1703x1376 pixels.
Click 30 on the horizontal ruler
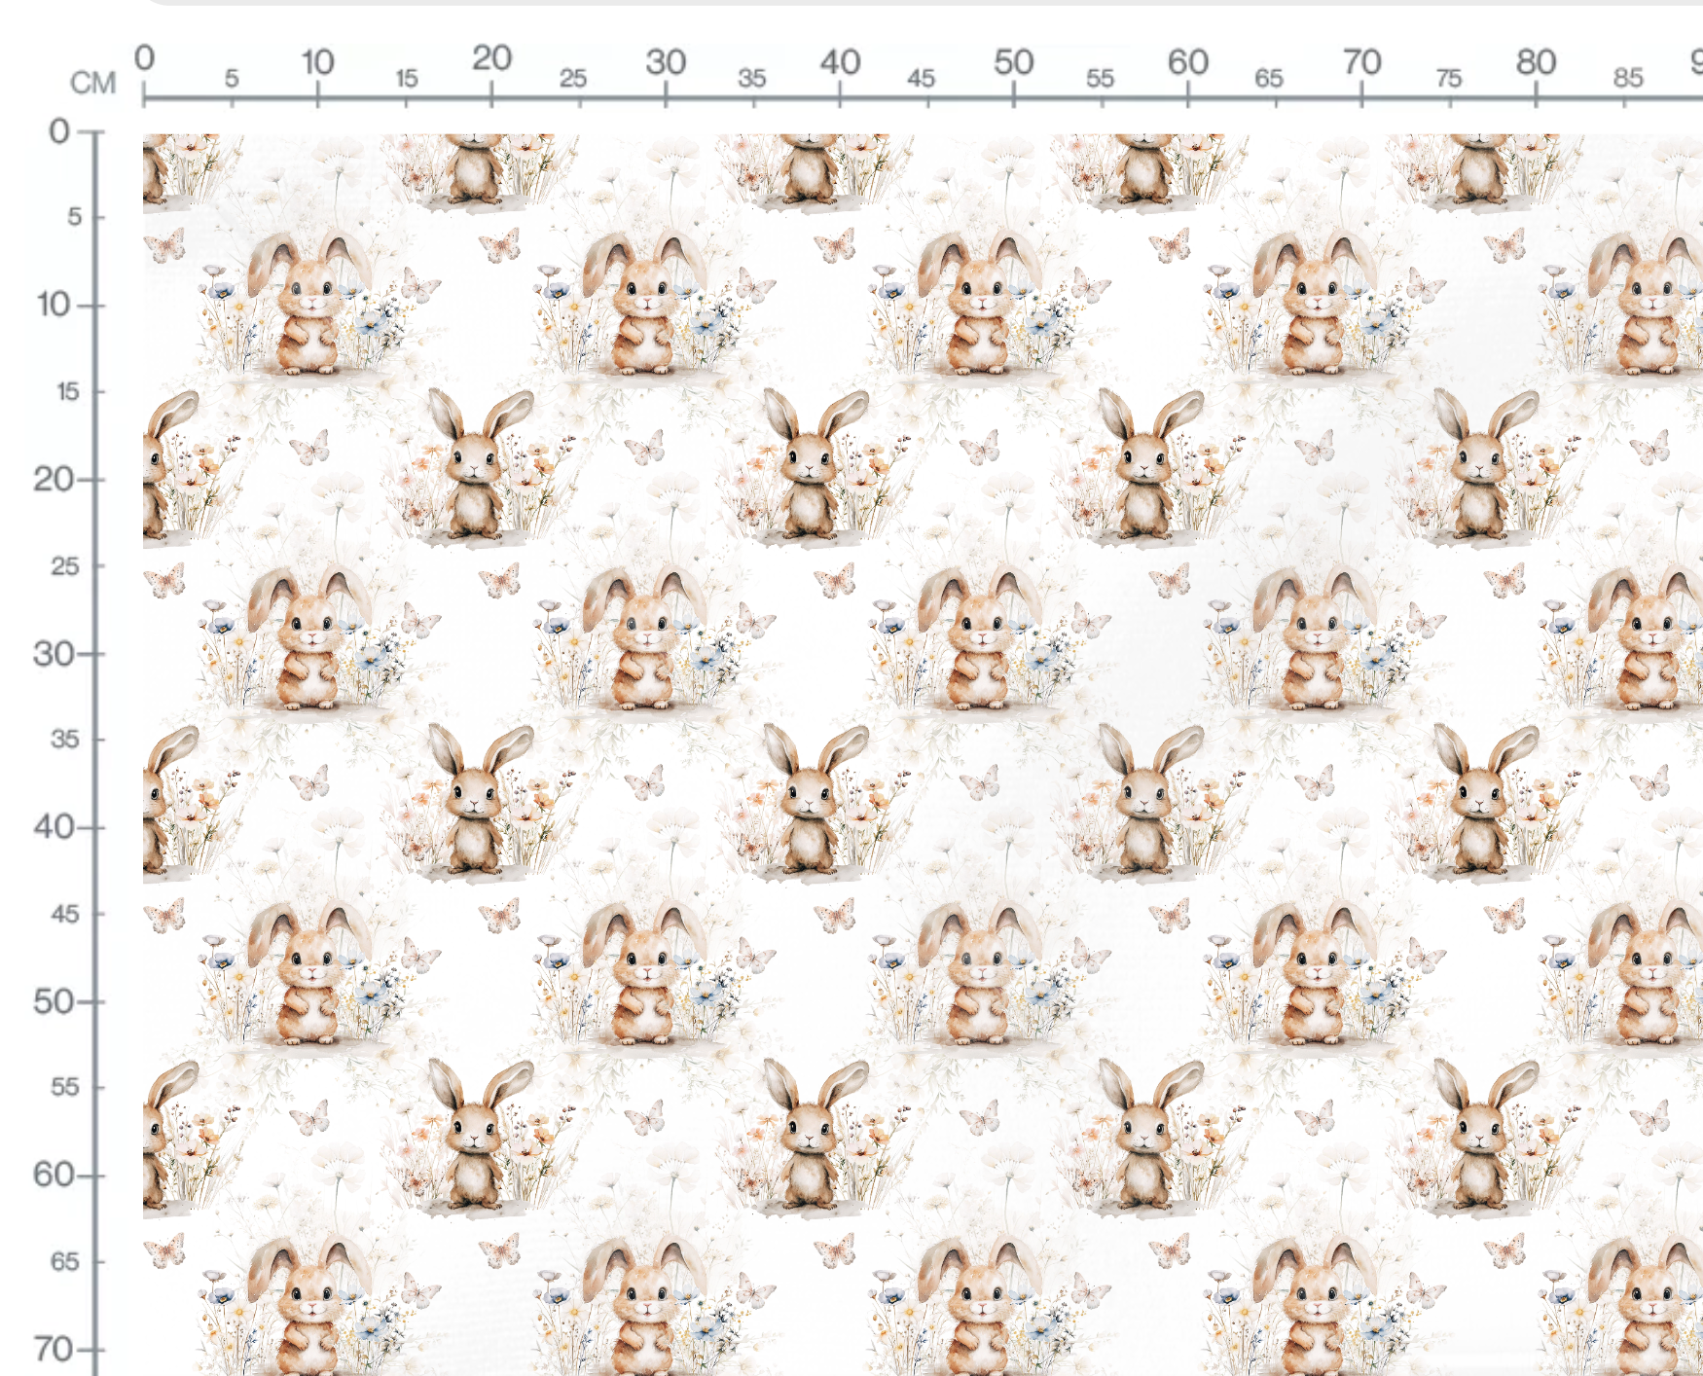coord(666,62)
